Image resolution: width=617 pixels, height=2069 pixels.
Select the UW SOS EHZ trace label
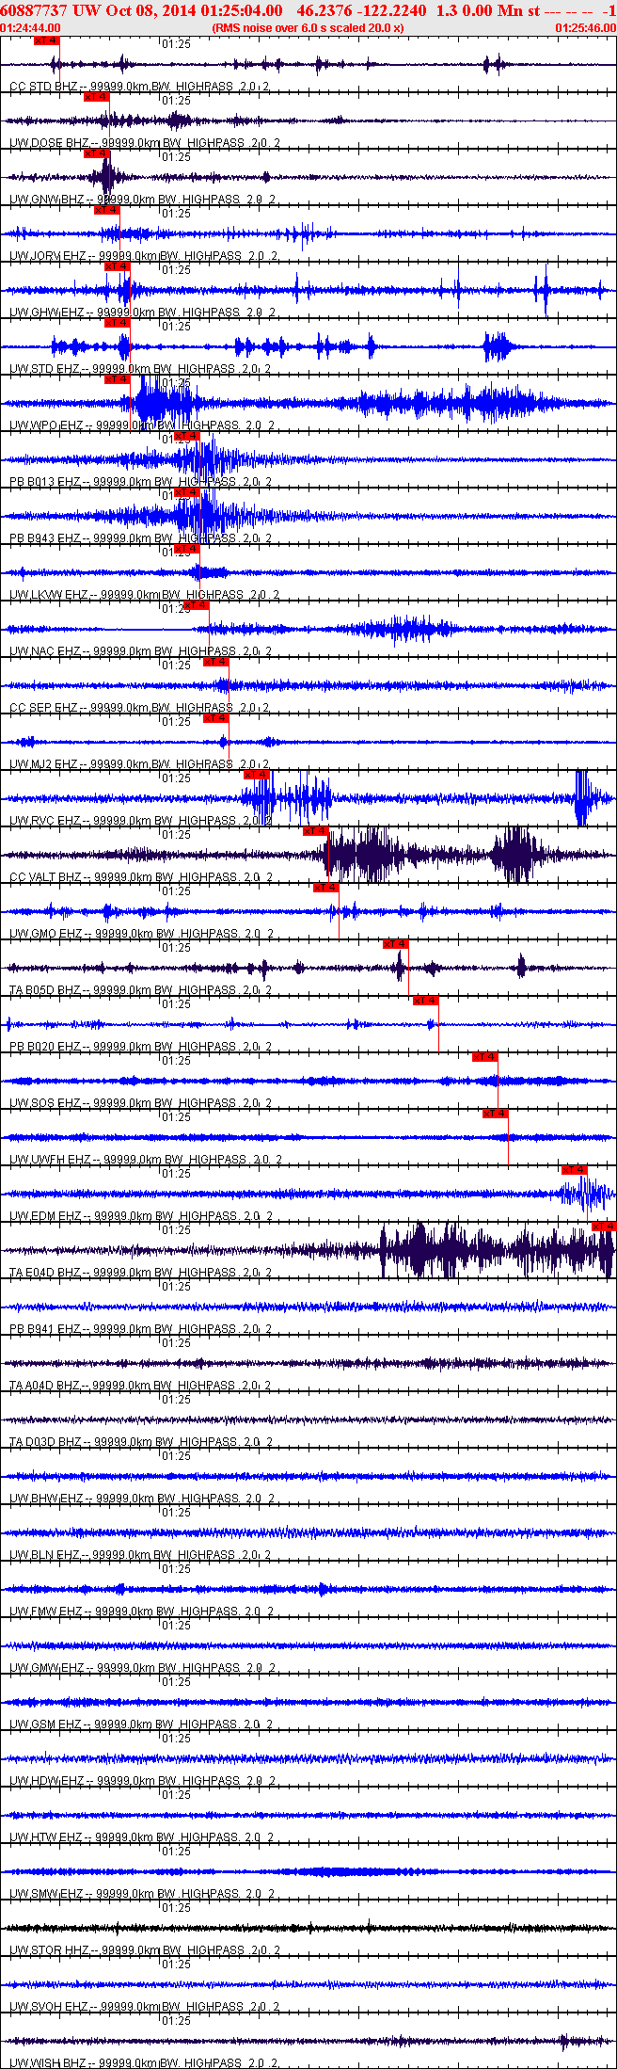coord(141,1103)
